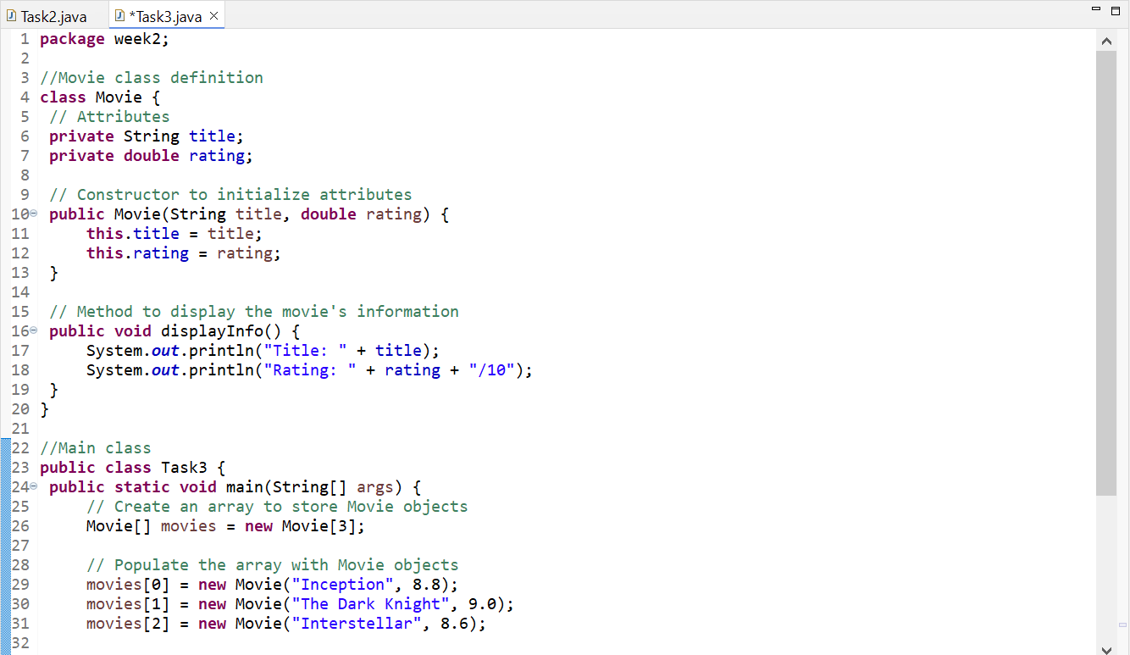This screenshot has height=655, width=1130.
Task: Click the "class Movie {" declaration
Action: (x=100, y=97)
